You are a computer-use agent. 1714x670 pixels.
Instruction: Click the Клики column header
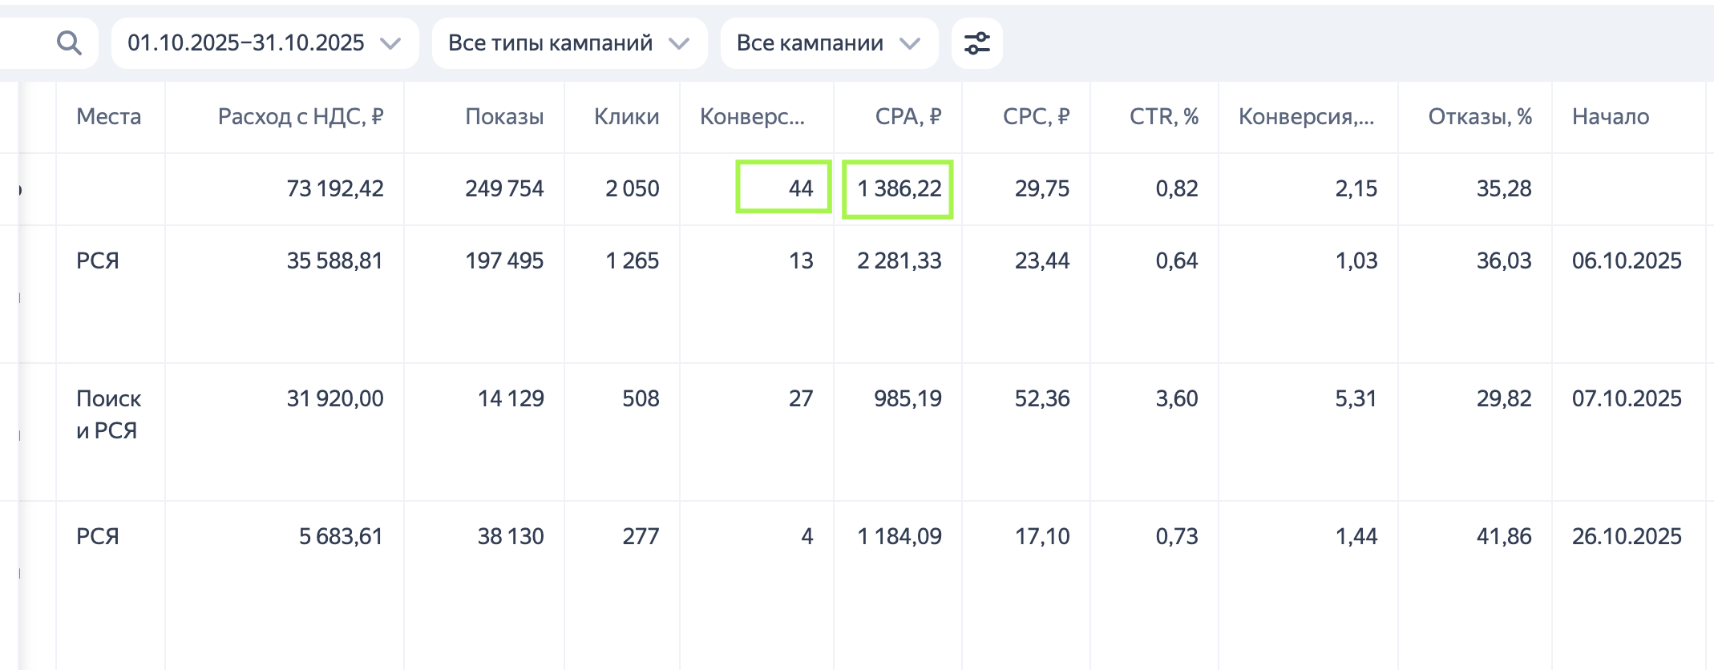(626, 117)
